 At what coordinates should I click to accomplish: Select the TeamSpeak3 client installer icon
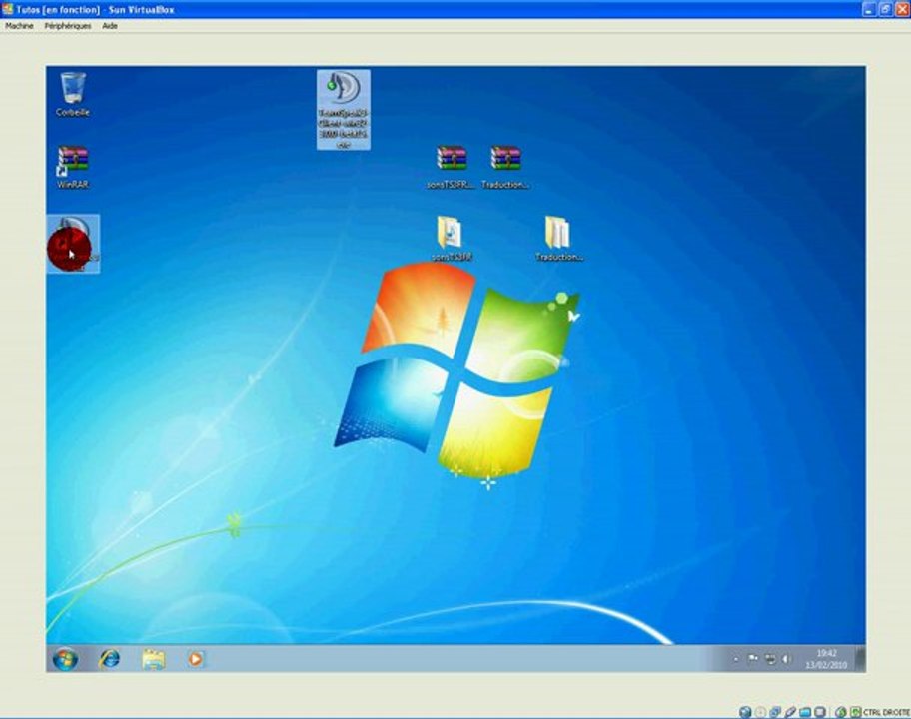344,110
